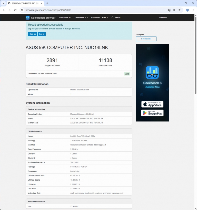Click 'Microsoft Windows 11 (64-bit)' value
197x210 pixels.
82,114
